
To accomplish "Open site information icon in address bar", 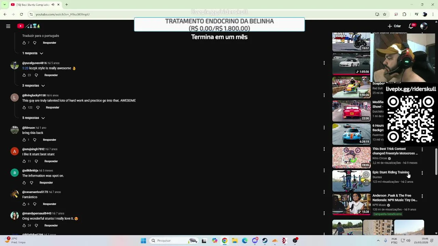I will click(x=31, y=14).
